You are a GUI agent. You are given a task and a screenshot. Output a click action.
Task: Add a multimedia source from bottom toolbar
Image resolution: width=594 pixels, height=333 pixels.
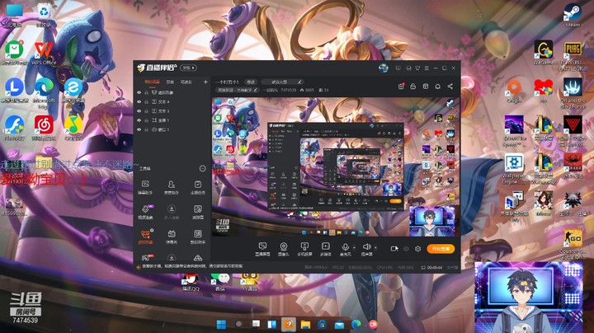pos(325,249)
